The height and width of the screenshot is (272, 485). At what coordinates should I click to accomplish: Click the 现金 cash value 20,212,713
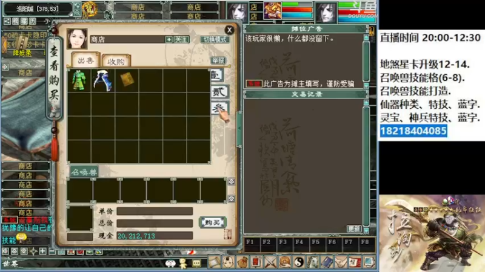tap(136, 236)
